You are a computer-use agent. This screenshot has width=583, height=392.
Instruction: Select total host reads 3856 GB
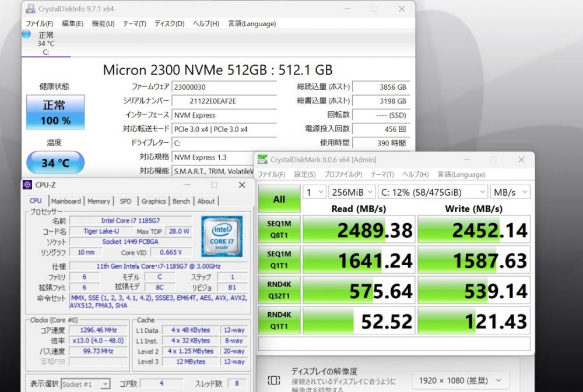tap(381, 87)
